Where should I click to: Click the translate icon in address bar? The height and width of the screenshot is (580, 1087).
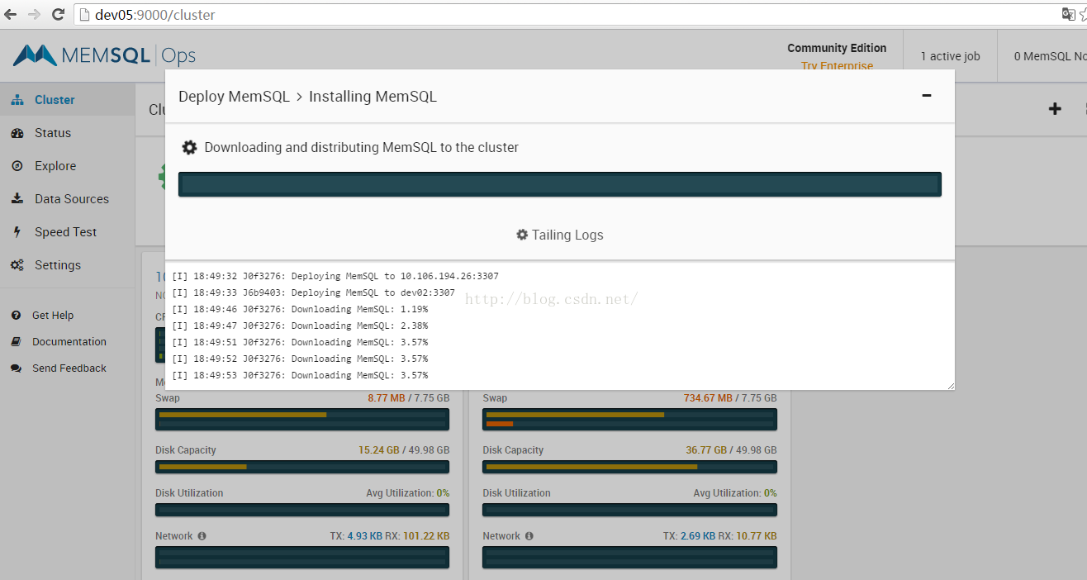[1068, 14]
